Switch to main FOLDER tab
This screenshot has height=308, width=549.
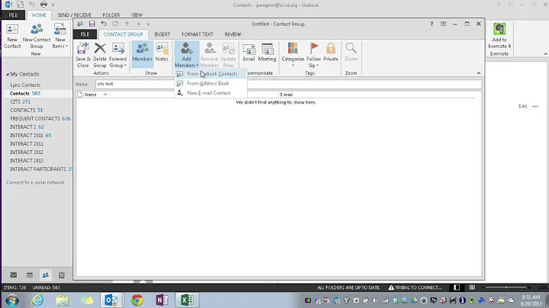click(x=111, y=15)
